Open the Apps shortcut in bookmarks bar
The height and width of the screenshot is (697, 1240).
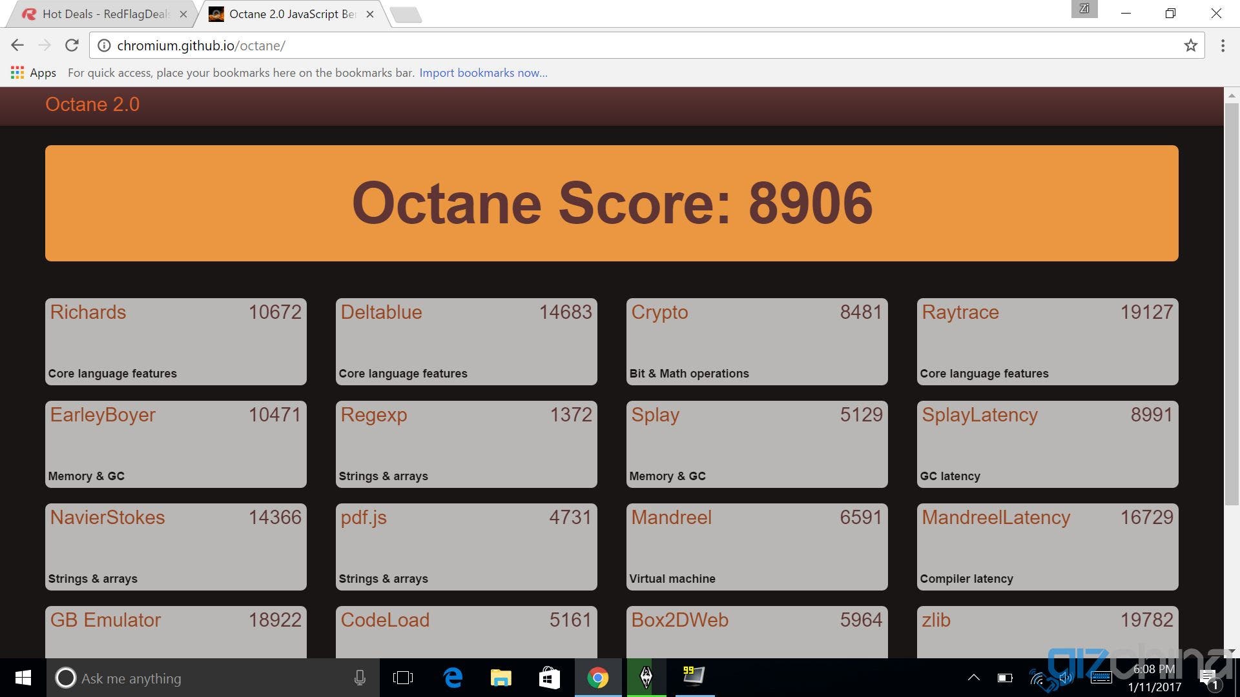coord(34,73)
